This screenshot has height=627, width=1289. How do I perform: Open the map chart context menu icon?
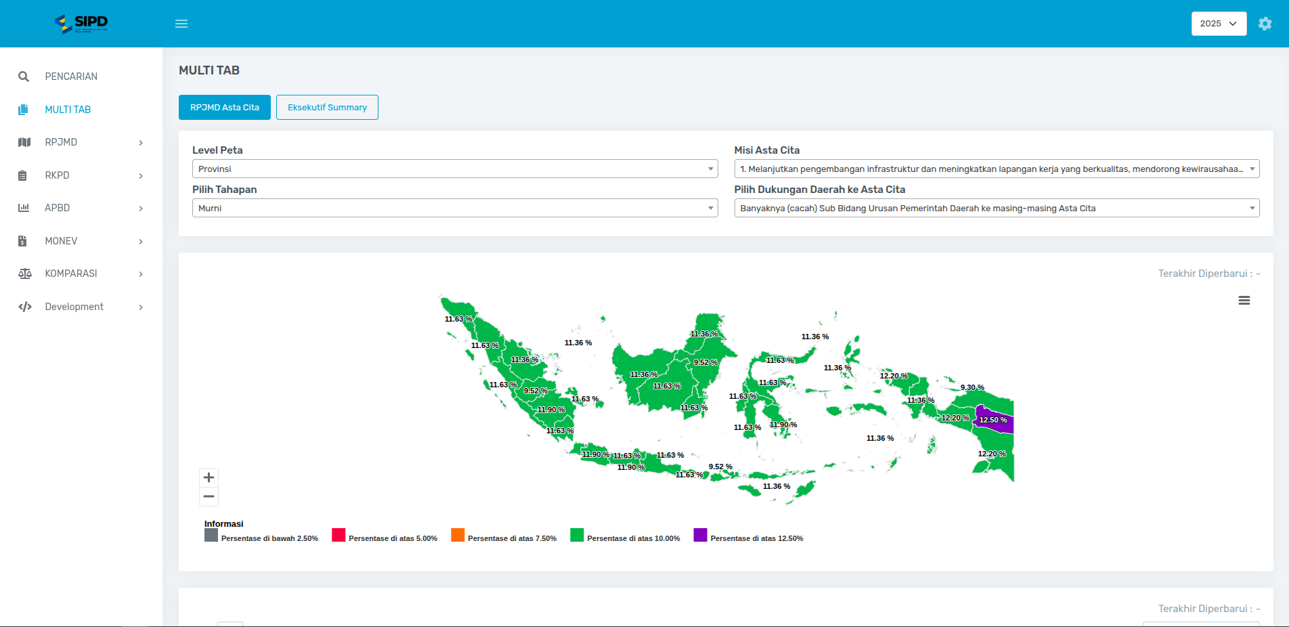click(1244, 301)
